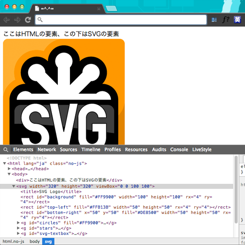Select the rect id="background" element
Image resolution: width=245 pixels, height=245 pixels.
click(116, 200)
